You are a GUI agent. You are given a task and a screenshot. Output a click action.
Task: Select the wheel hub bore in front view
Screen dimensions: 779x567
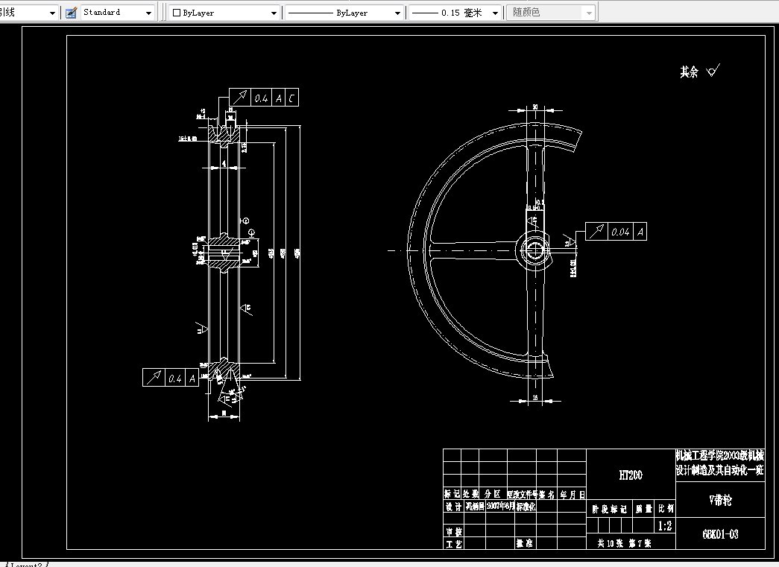(x=534, y=251)
